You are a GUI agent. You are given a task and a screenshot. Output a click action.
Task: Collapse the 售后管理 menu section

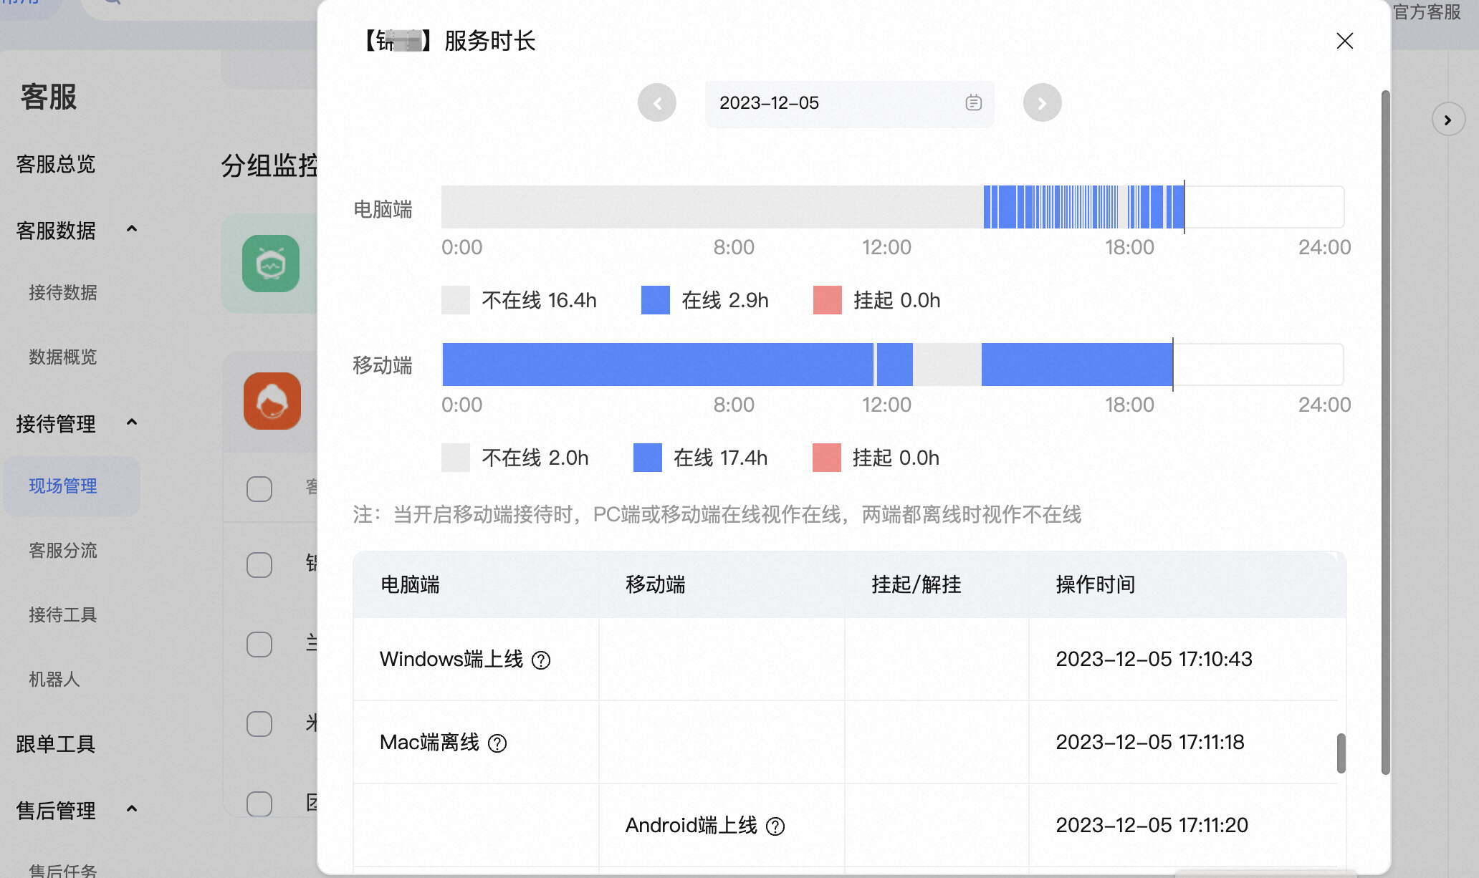click(x=132, y=809)
